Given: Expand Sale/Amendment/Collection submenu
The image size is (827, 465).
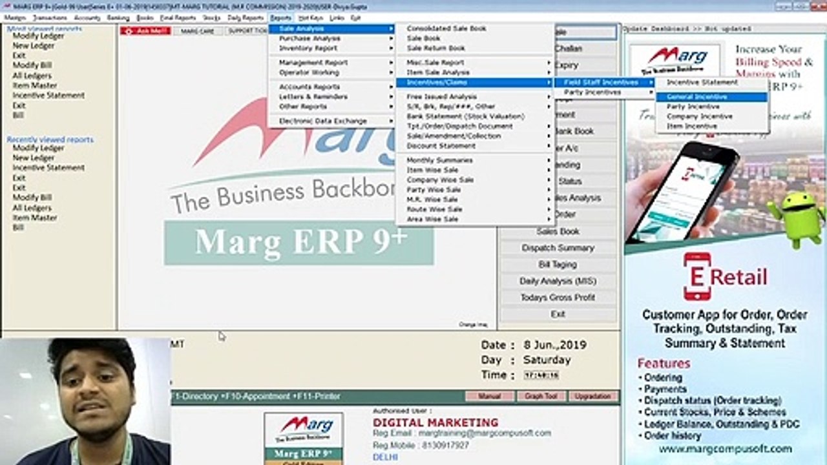Looking at the screenshot, I should pyautogui.click(x=475, y=136).
